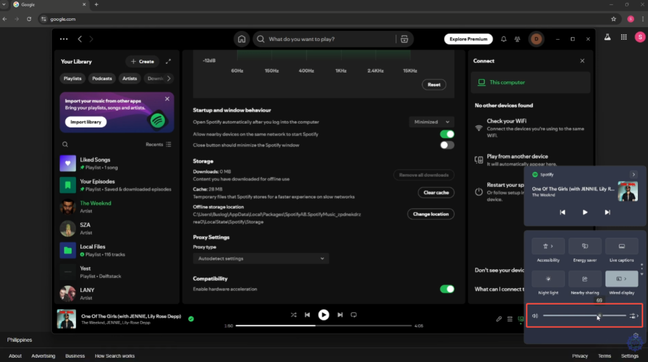This screenshot has height=362, width=648.
Task: Bookmark this page star in Chrome
Action: (x=613, y=19)
